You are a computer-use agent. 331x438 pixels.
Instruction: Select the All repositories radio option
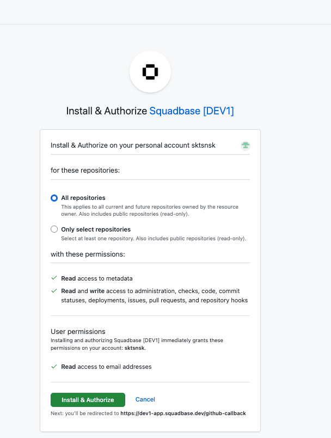pos(54,198)
